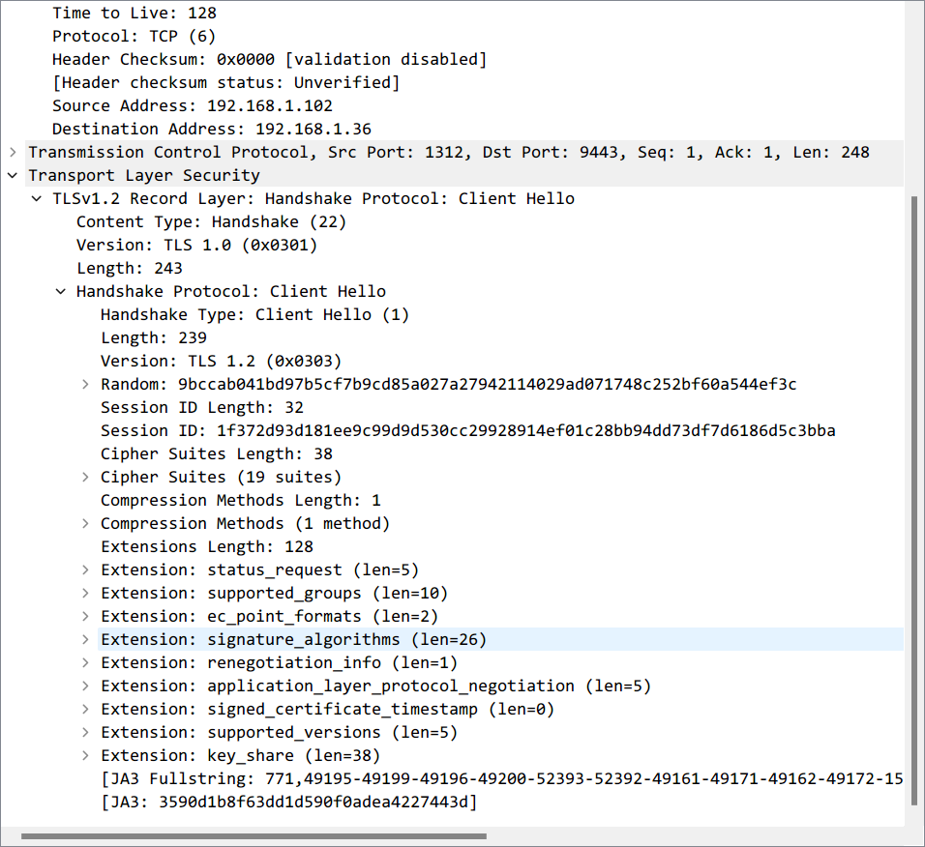This screenshot has height=847, width=925.
Task: Collapse the Handshake Protocol: Client Hello subtree
Action: tap(61, 291)
